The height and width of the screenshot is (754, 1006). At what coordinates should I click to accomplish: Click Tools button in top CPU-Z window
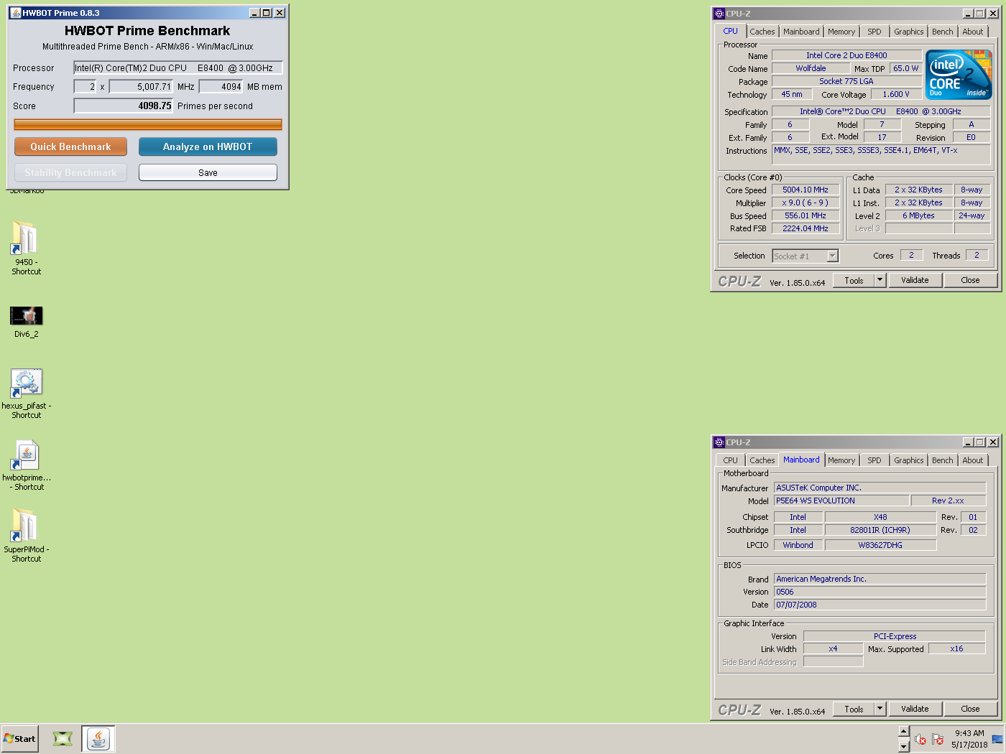click(x=854, y=281)
